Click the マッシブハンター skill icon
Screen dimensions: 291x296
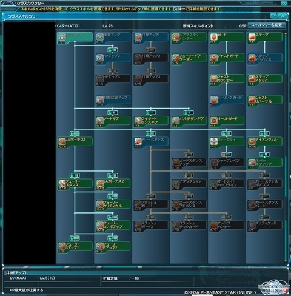click(x=214, y=226)
